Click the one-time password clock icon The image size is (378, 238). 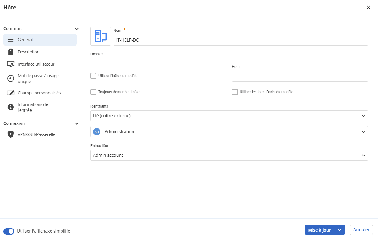11,79
